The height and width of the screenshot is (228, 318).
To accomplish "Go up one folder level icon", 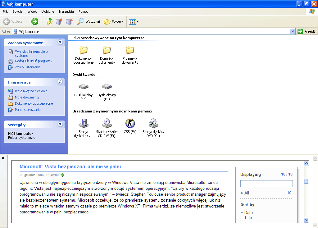I will pyautogui.click(x=49, y=21).
